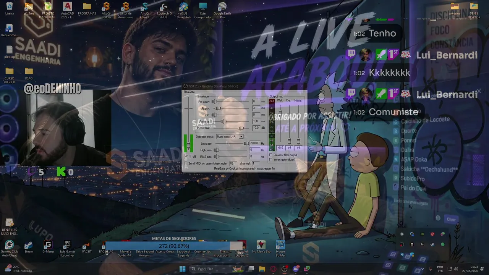The width and height of the screenshot is (489, 275).
Task: Click the Release slider handle
Action: tap(224, 121)
